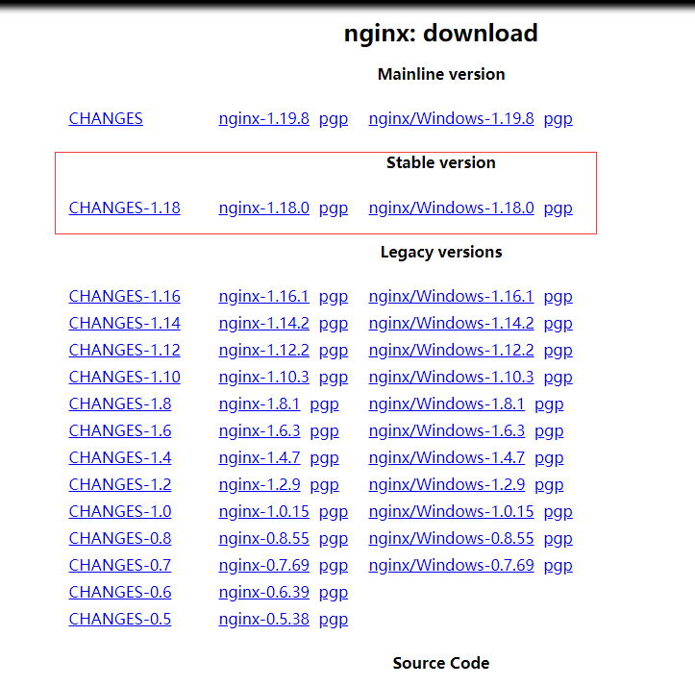695x685 pixels.
Task: Open the mainline CHANGES link
Action: [x=106, y=118]
